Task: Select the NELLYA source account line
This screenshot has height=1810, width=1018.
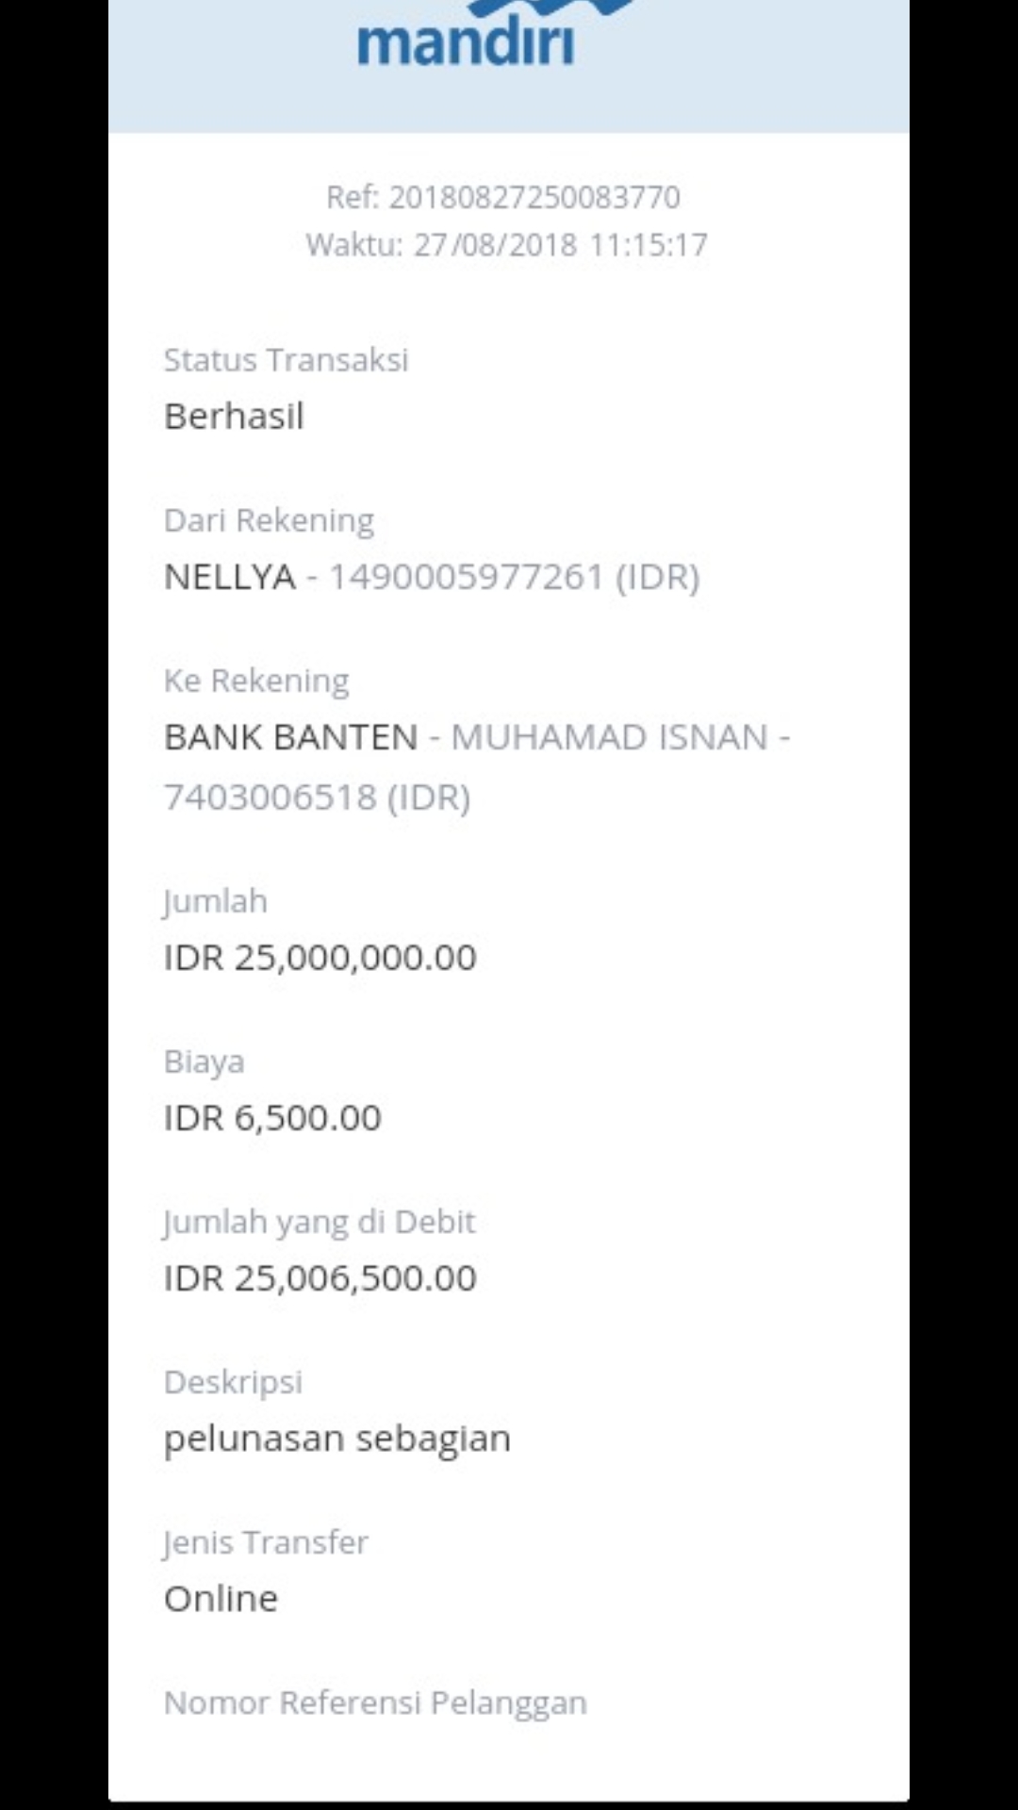Action: click(x=432, y=577)
